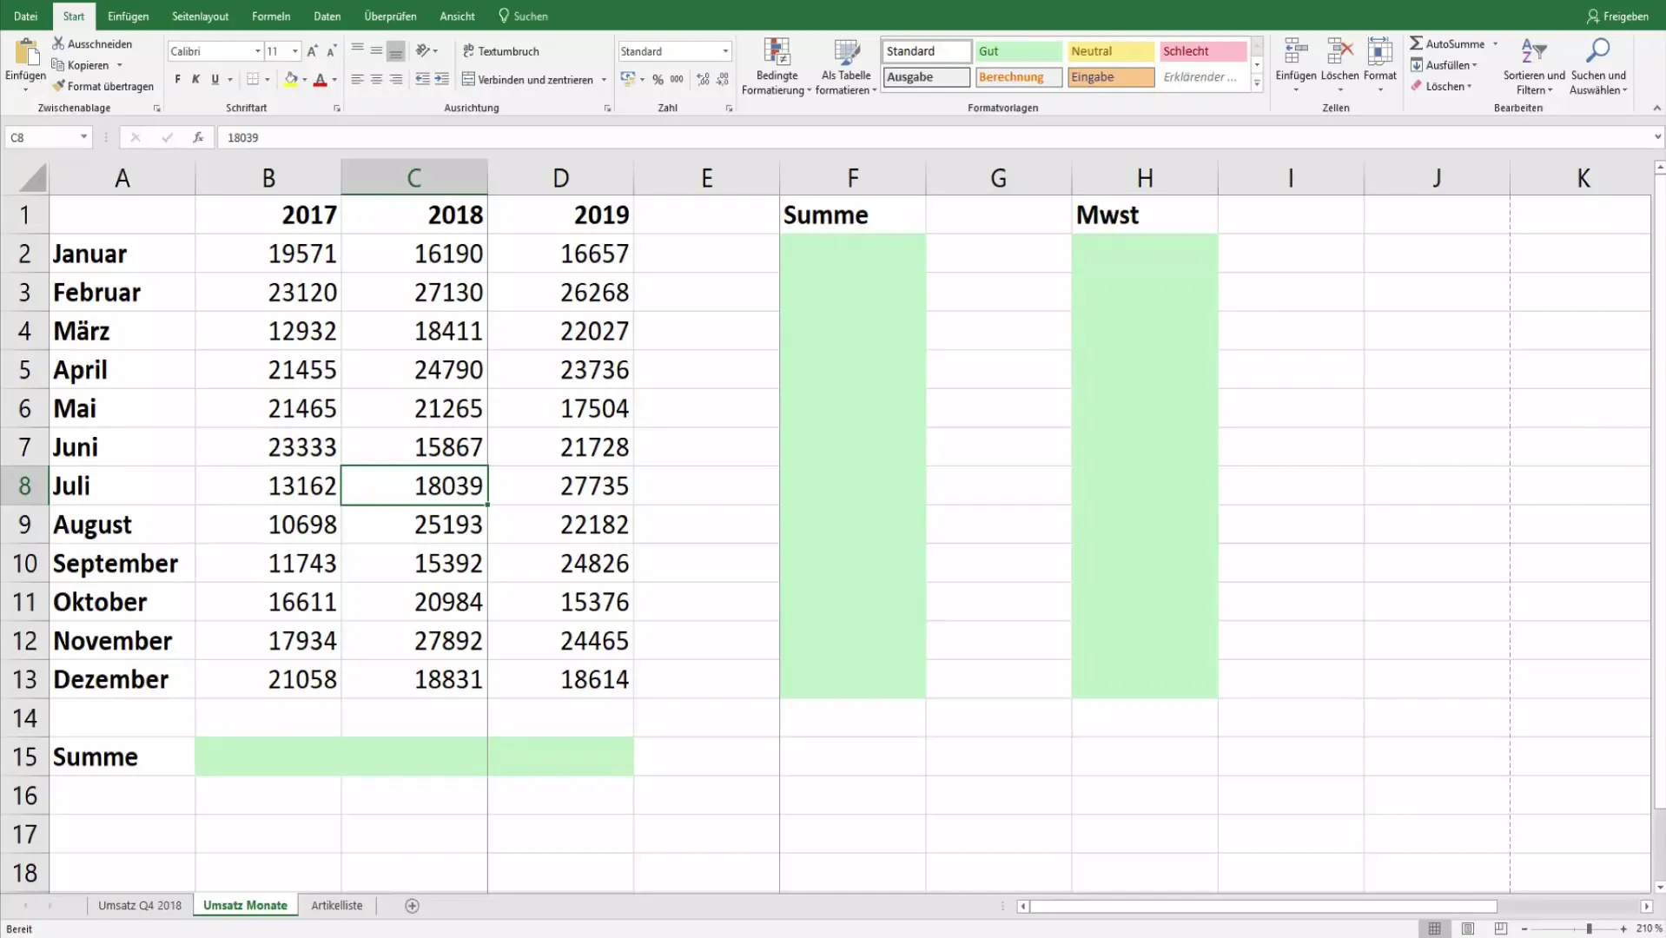Expand the AutoSumme dropdown arrow
This screenshot has width=1666, height=938.
(1495, 43)
